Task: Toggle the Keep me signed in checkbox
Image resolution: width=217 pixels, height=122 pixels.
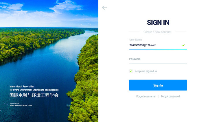Action: click(131, 71)
